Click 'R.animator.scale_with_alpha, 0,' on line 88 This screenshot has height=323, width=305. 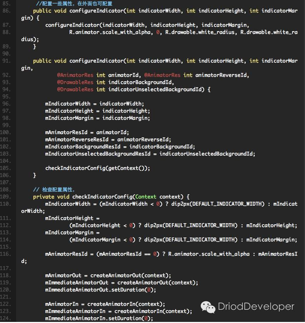coord(115,32)
